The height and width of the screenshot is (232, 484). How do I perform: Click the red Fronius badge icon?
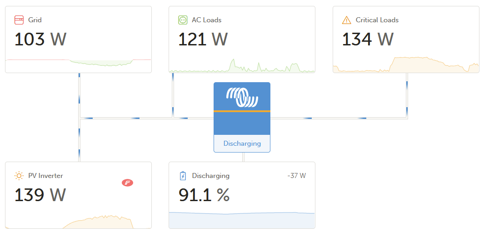click(127, 183)
